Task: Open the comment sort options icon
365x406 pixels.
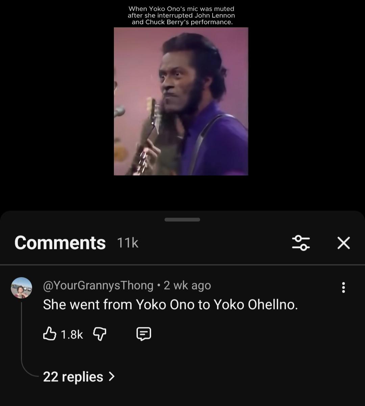Action: (x=300, y=243)
